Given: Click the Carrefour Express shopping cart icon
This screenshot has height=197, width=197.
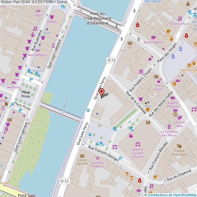Looking at the screenshot, I should point(98,158).
